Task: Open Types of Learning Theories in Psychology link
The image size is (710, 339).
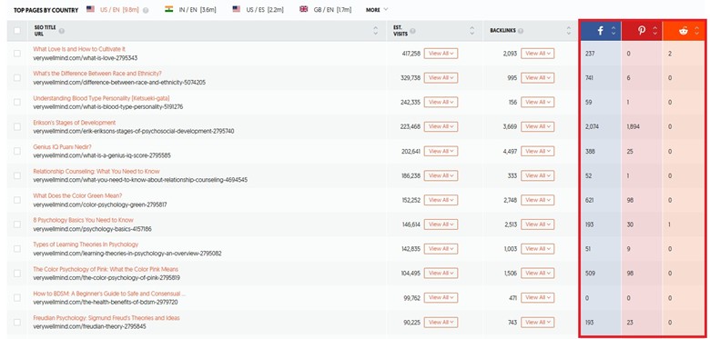Action: 86,244
